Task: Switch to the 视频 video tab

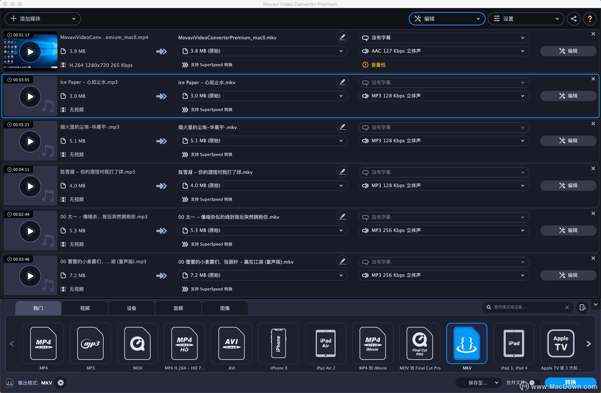Action: point(85,308)
